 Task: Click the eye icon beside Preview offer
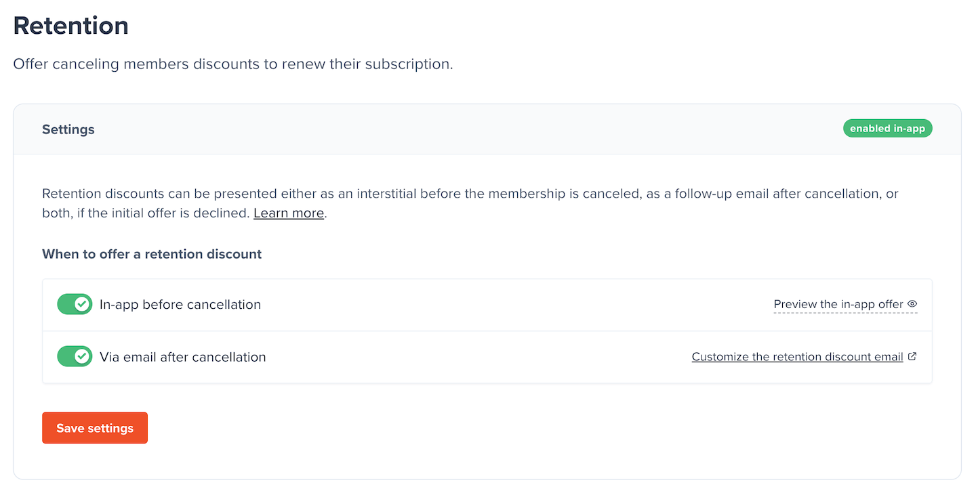pyautogui.click(x=912, y=304)
